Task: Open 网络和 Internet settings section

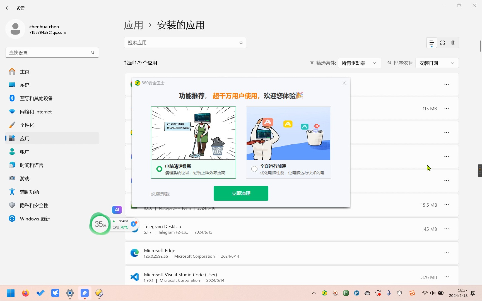Action: pos(52,112)
